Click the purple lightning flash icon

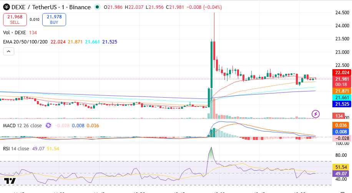(x=315, y=114)
